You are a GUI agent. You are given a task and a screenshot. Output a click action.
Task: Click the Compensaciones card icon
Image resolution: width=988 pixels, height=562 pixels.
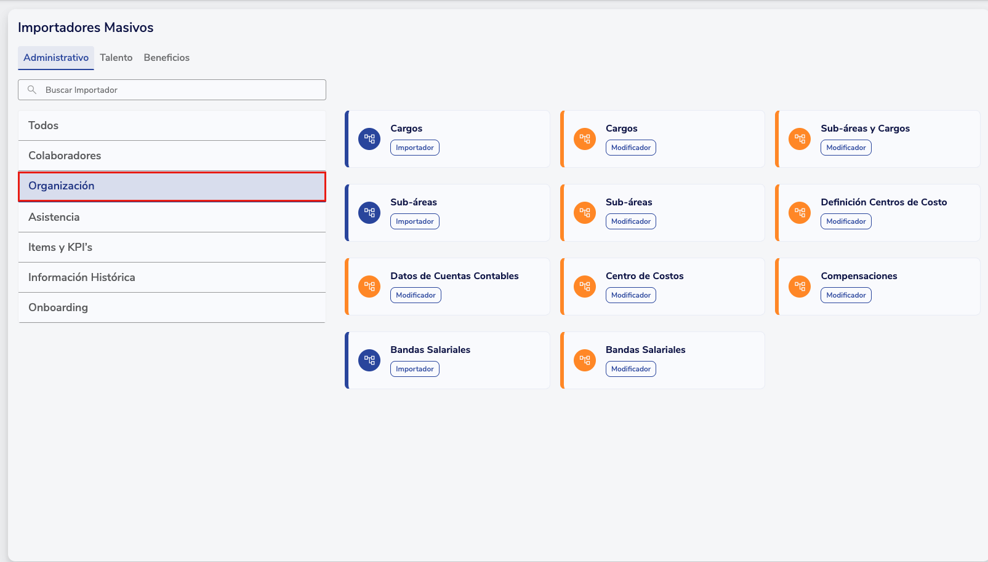800,287
